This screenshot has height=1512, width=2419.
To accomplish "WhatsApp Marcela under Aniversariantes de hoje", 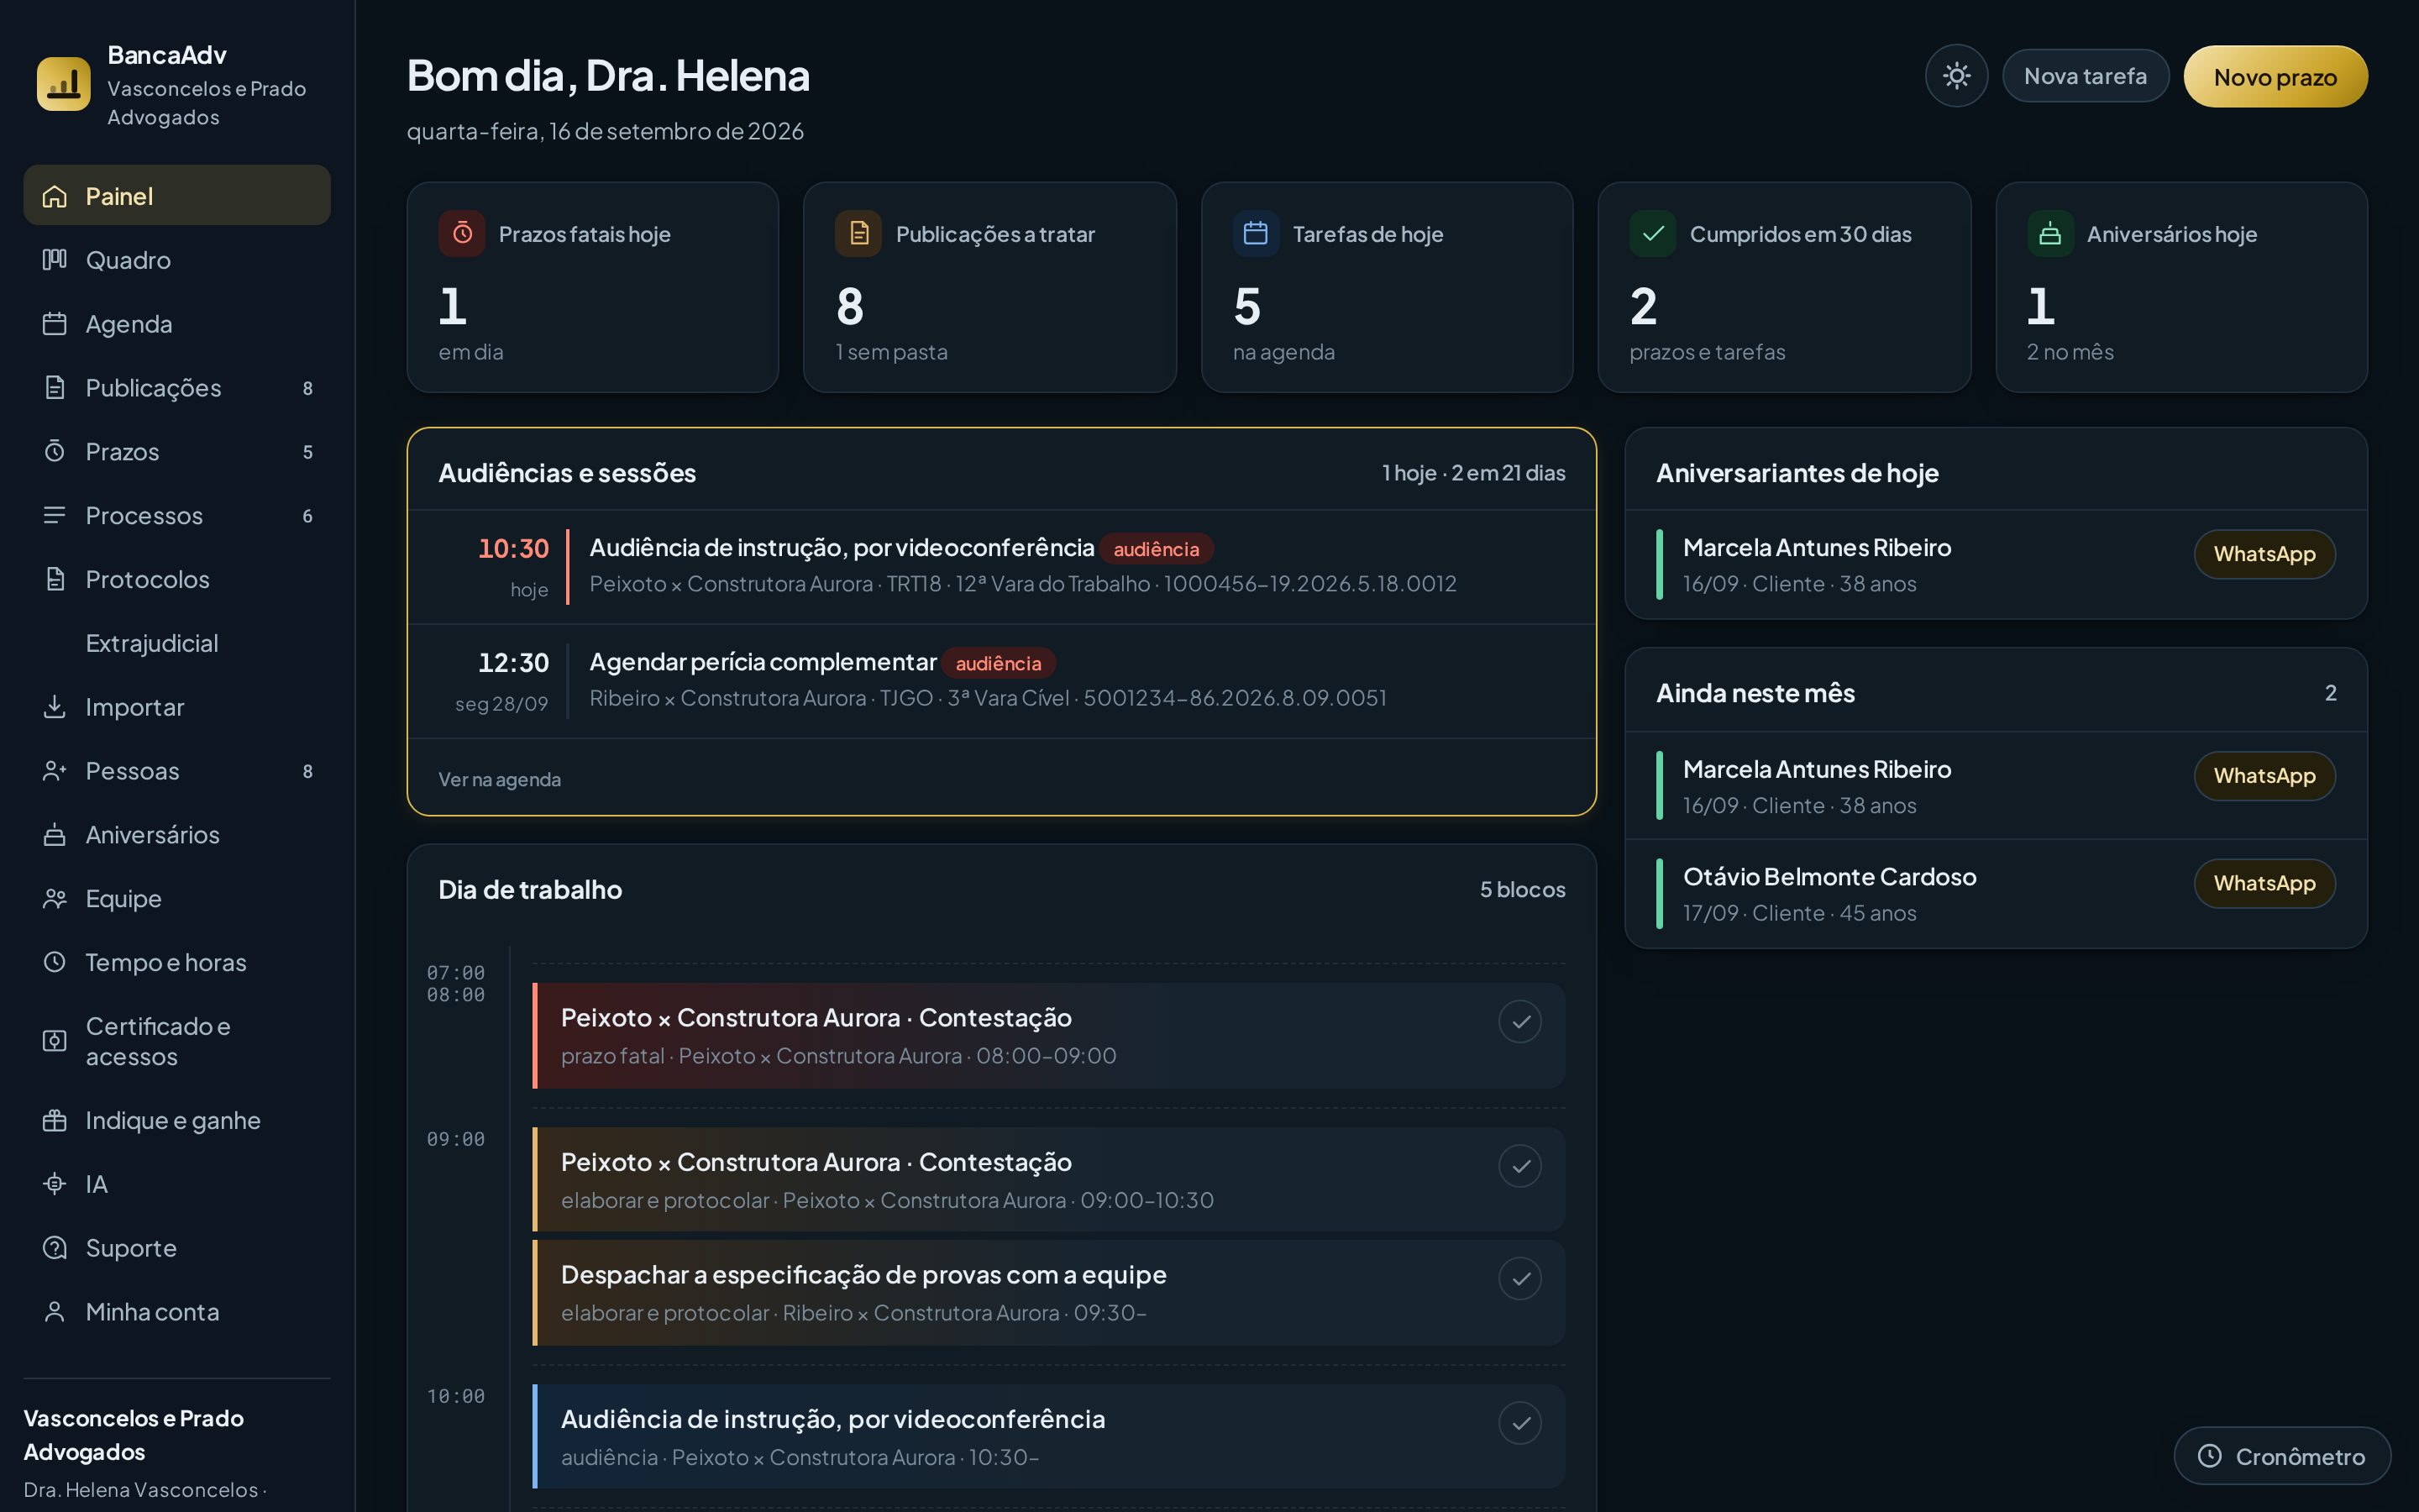I will coord(2264,554).
